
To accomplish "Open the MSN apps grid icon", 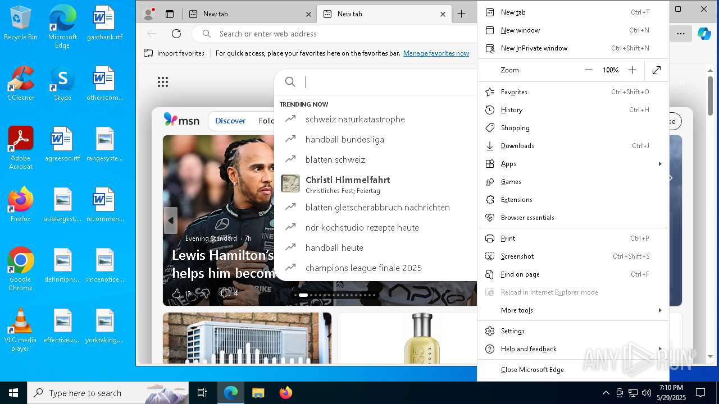I will tap(163, 82).
